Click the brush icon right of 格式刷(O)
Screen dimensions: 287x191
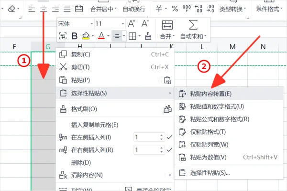pos(167,109)
